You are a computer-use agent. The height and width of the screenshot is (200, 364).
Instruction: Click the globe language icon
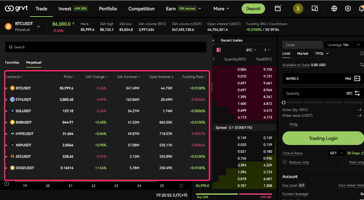point(334,8)
